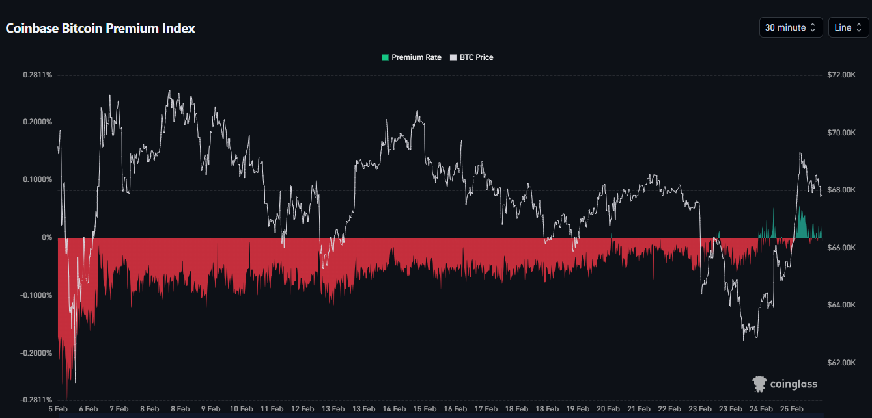Click the up-down chevron beside 30 minute
The image size is (872, 418).
(812, 27)
